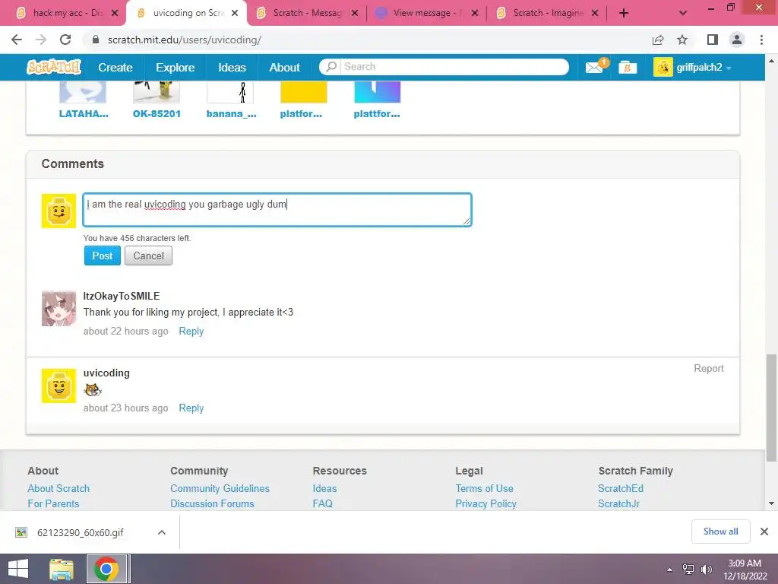Expand download options for 62123290_60x60.gif

point(162,532)
